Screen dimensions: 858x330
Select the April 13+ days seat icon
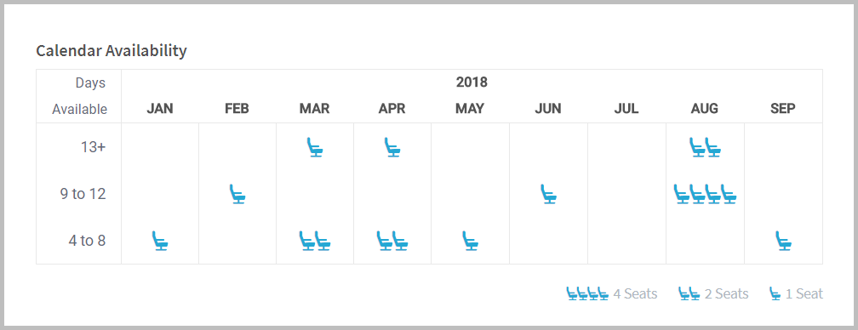coord(392,147)
